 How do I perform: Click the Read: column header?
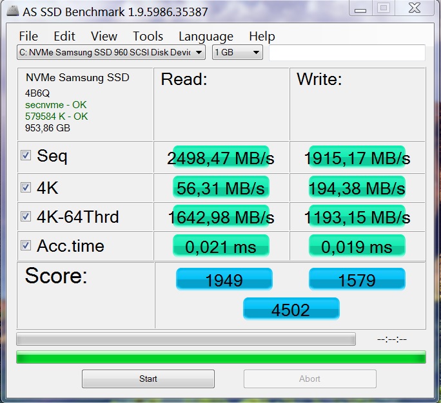[x=184, y=79]
